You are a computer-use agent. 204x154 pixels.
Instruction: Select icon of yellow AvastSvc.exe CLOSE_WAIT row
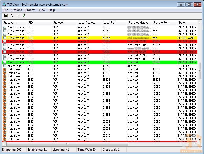click(5, 38)
